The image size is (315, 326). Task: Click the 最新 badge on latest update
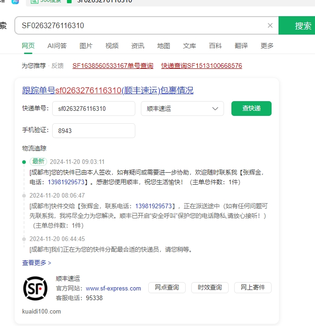pos(38,161)
